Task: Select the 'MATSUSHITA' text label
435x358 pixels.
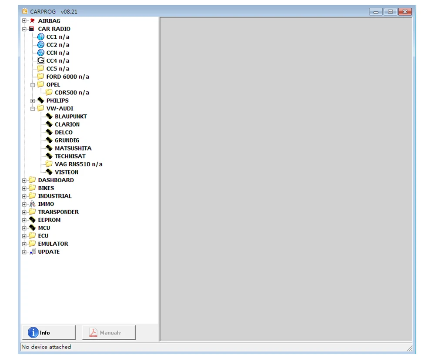Action: point(73,148)
